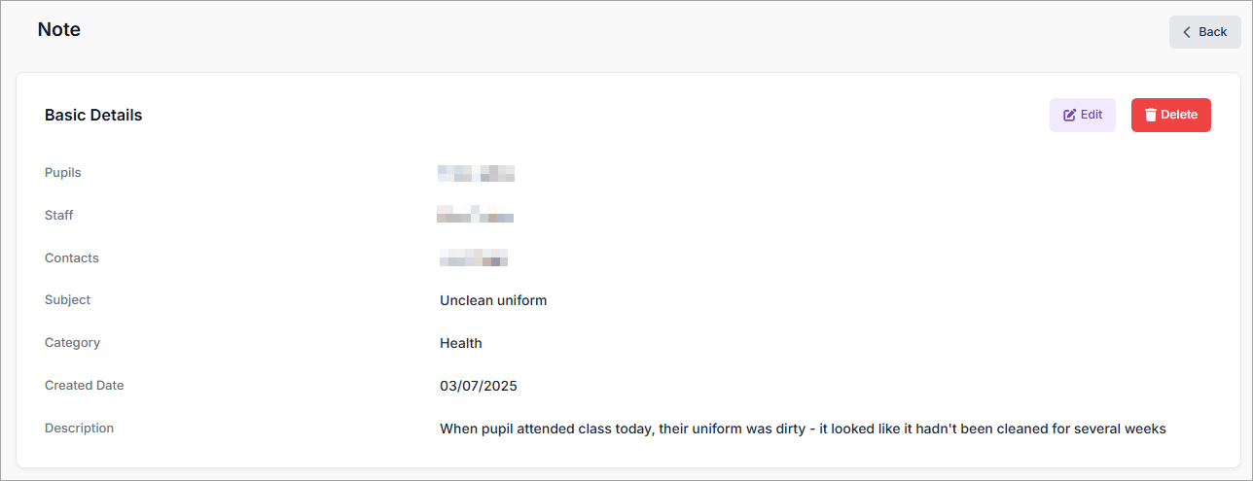Click the Staff field label
The image size is (1253, 481).
tap(59, 216)
